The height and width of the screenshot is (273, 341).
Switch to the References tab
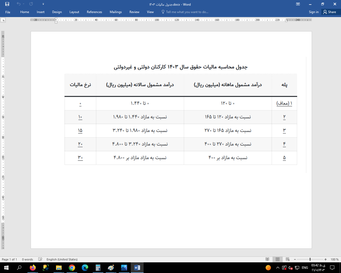[x=94, y=12]
